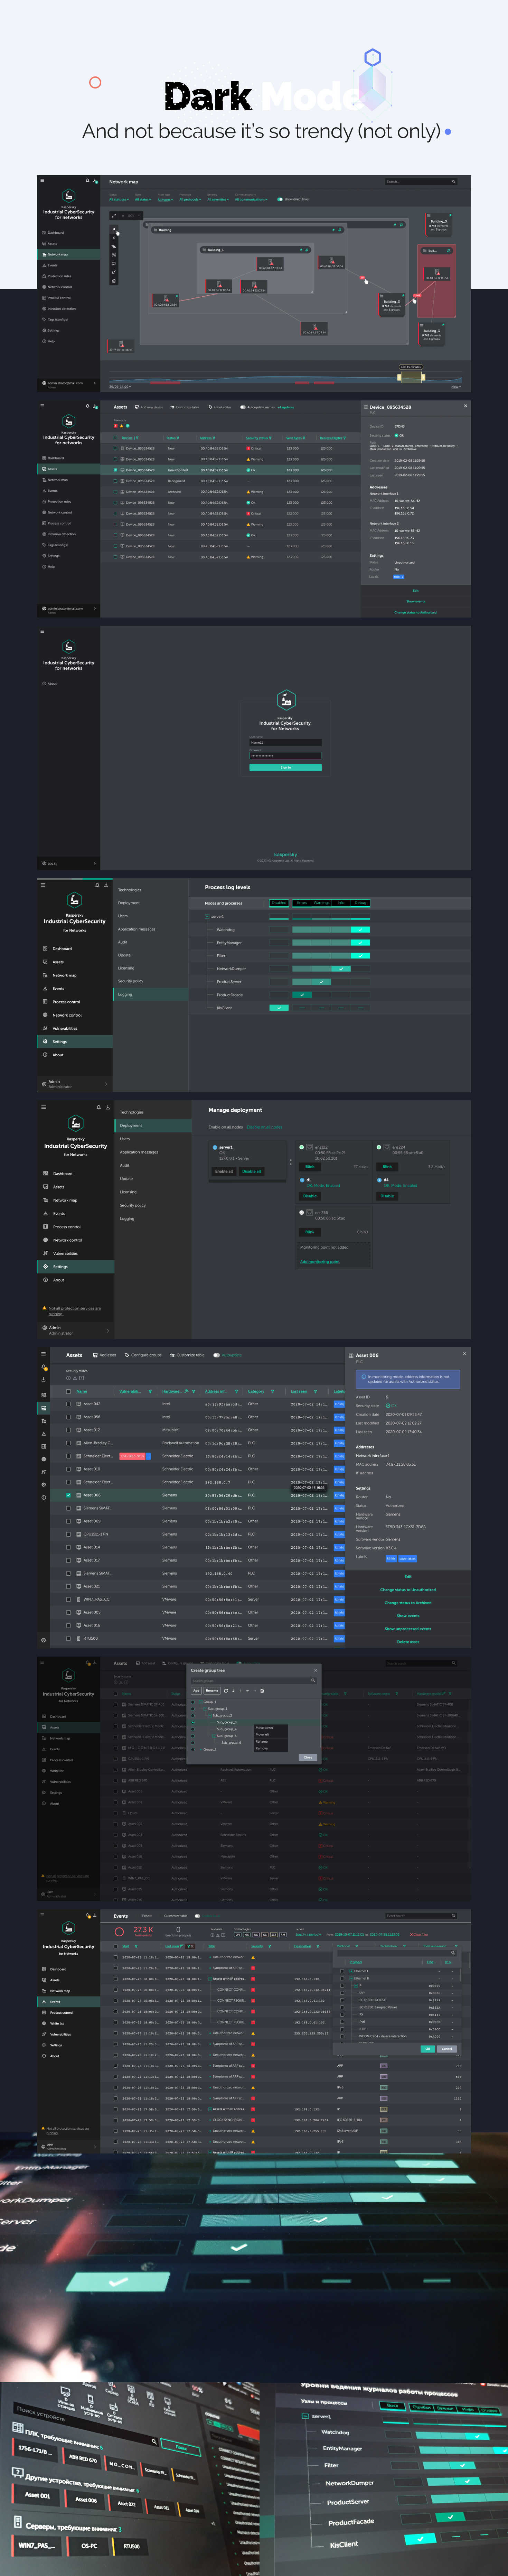Open All severities dropdown on Network map
The width and height of the screenshot is (508, 2576).
(x=218, y=200)
